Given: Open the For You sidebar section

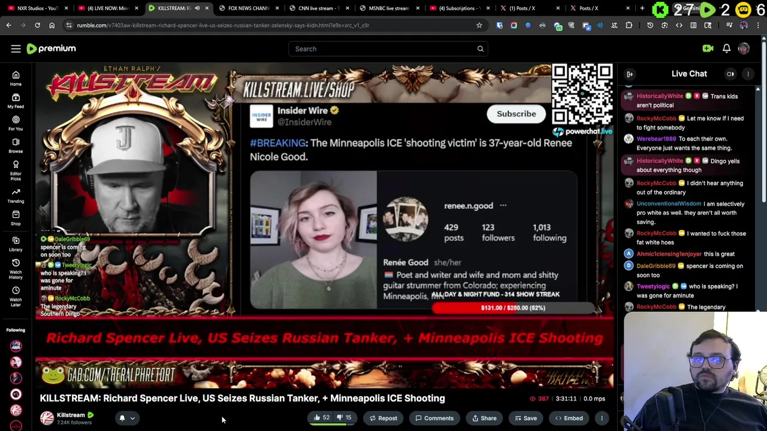Looking at the screenshot, I should (16, 123).
